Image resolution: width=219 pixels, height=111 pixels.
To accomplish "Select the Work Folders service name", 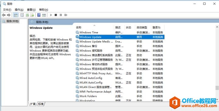I will (88, 96).
